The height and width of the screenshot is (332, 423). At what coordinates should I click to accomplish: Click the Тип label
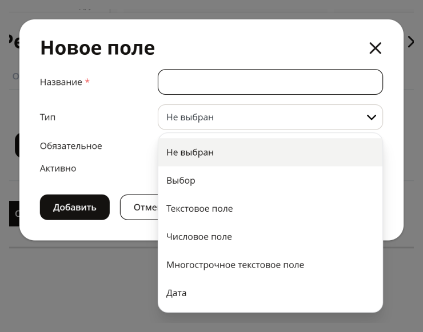click(48, 117)
